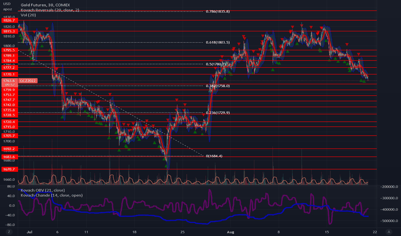This screenshot has height=236, width=401.
Task: Click the Kovach Chande indicator legend
Action: (52, 195)
